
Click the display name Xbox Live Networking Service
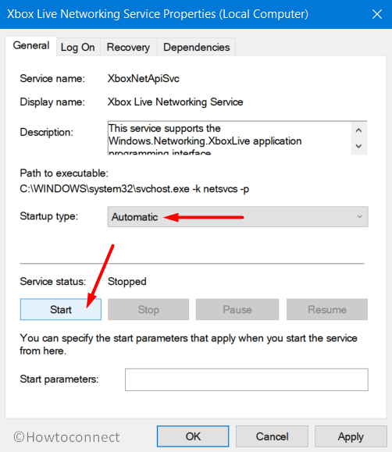176,102
